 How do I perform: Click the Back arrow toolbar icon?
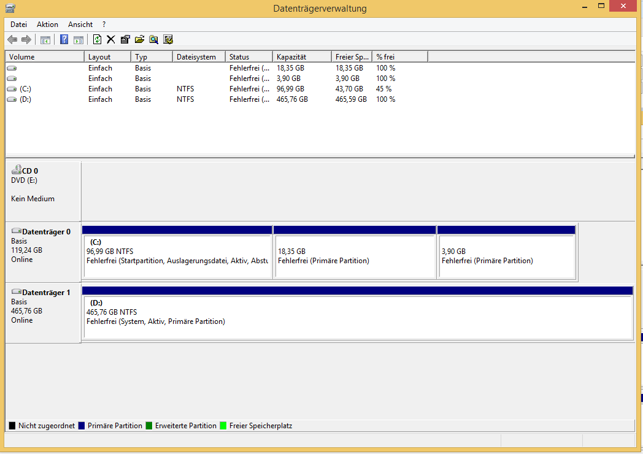pyautogui.click(x=12, y=39)
